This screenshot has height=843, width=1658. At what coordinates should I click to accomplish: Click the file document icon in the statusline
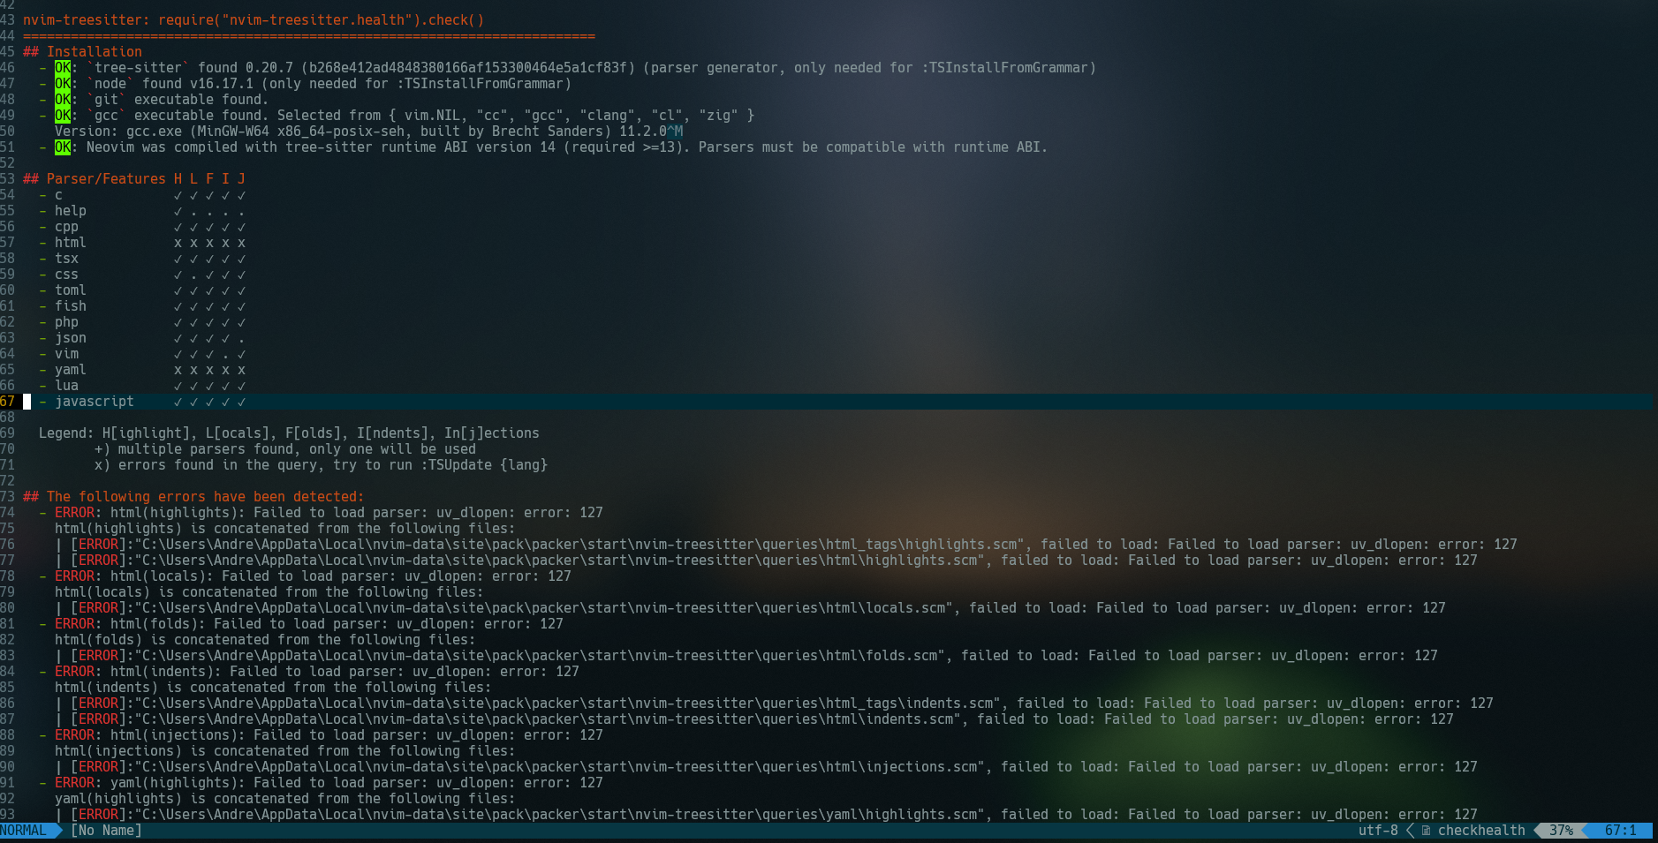pos(1425,830)
